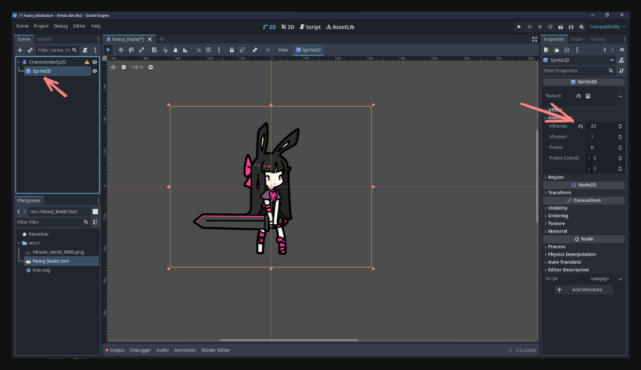
Task: Revert the Hframes value to default
Action: (x=580, y=126)
